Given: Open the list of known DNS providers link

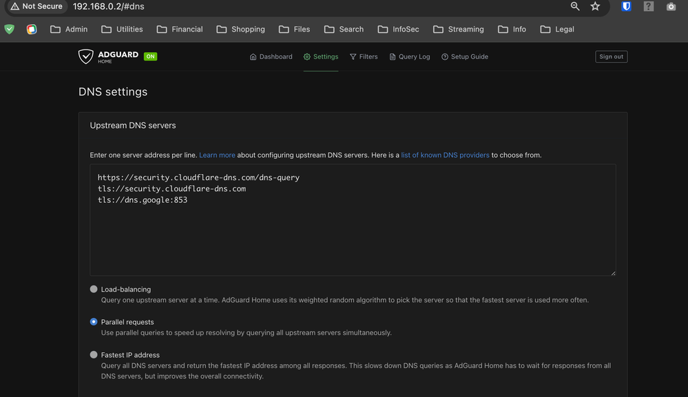Looking at the screenshot, I should (x=445, y=155).
